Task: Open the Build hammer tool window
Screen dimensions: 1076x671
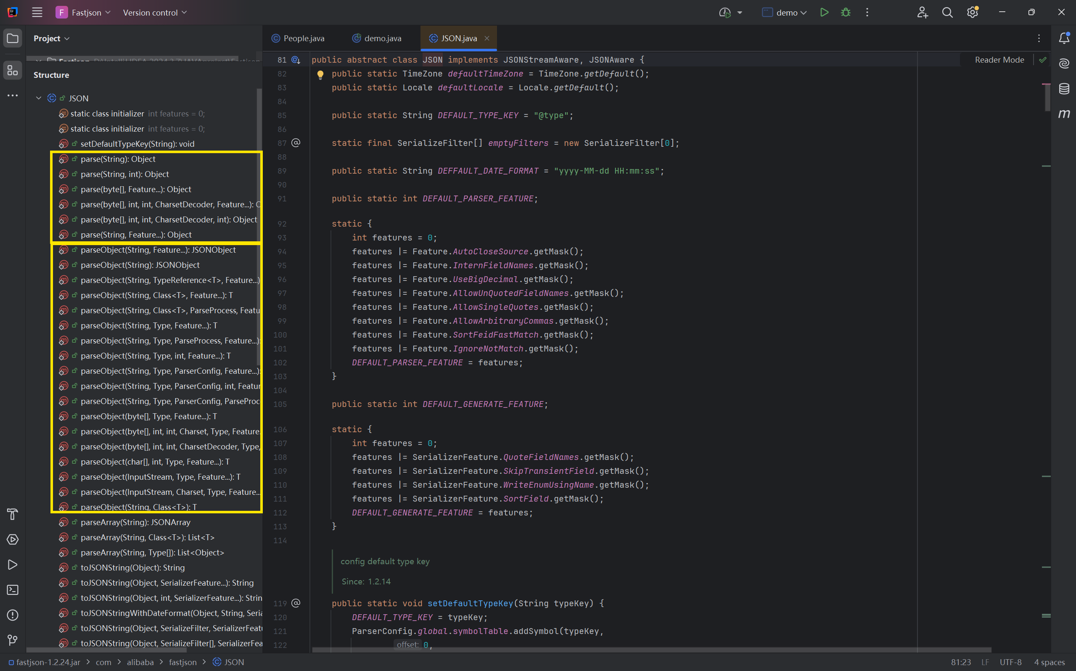Action: point(13,514)
